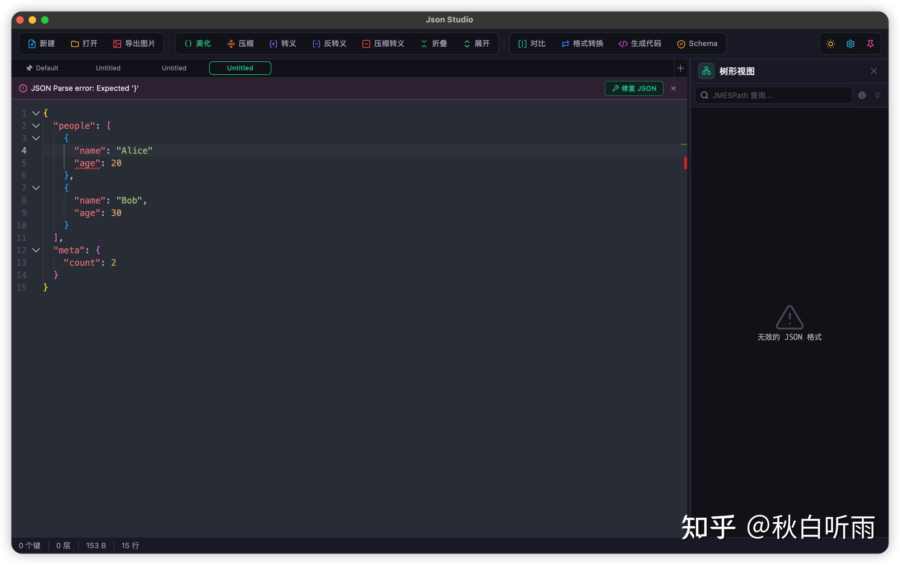The image size is (900, 565).
Task: Open 格式转换 format conversion
Action: pos(582,44)
